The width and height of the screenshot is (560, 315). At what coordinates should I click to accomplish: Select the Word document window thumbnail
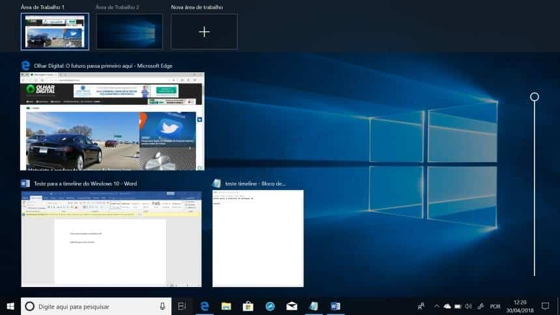coord(111,238)
